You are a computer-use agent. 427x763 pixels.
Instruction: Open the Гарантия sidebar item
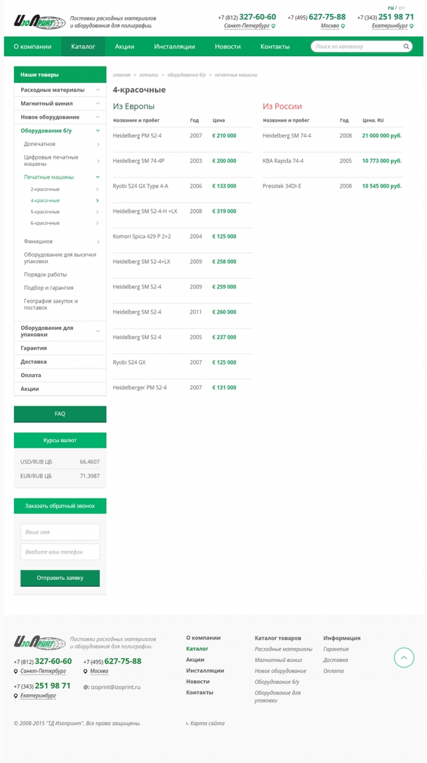click(x=34, y=348)
